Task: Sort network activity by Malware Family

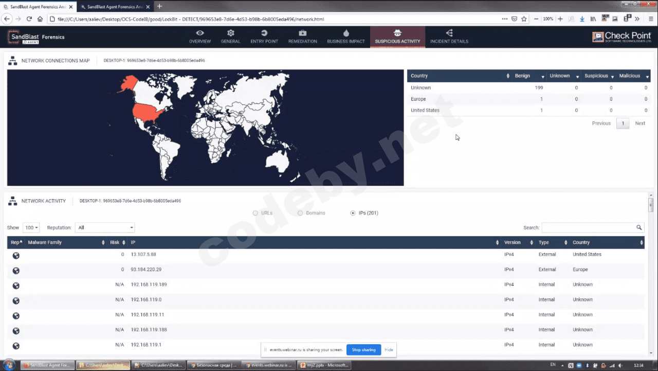Action: click(x=66, y=242)
